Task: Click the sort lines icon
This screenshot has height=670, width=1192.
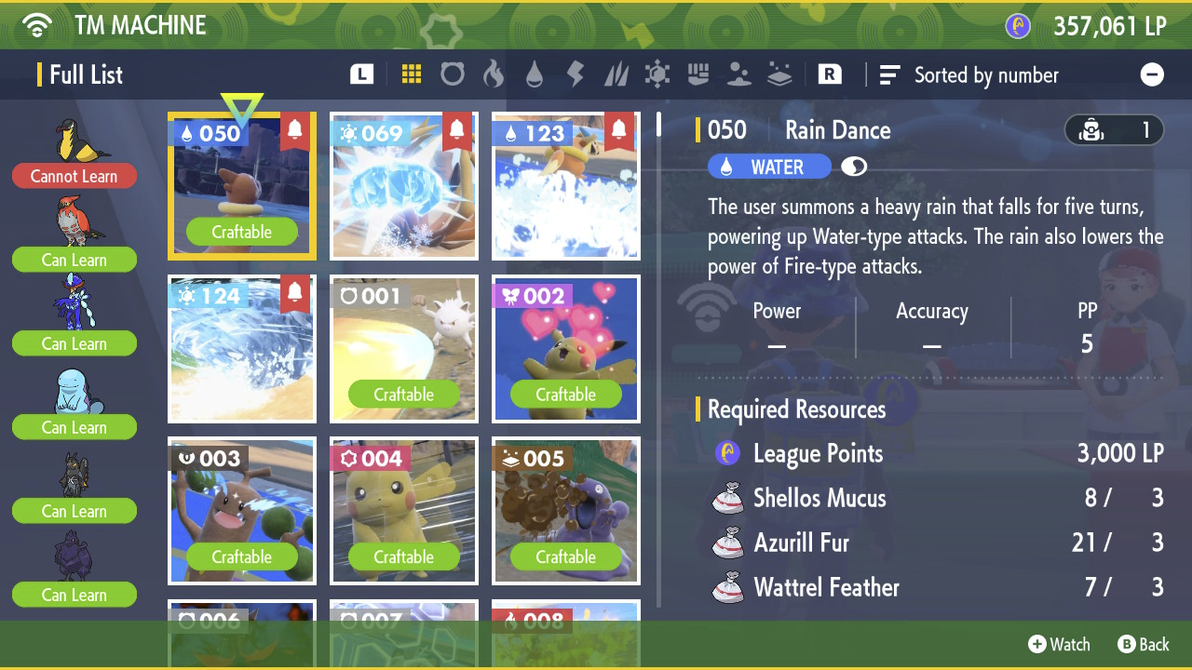Action: [890, 74]
